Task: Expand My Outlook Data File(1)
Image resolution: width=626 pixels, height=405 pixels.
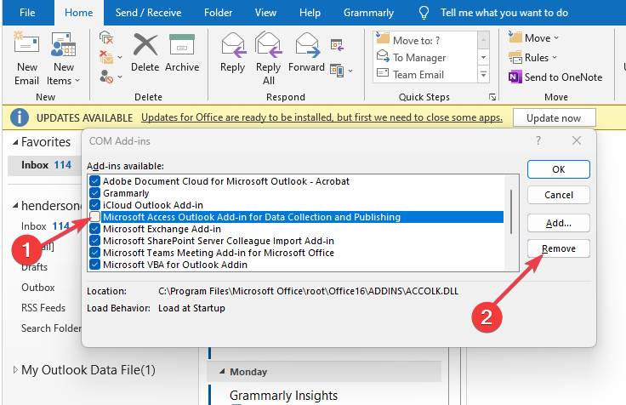Action: click(x=15, y=370)
